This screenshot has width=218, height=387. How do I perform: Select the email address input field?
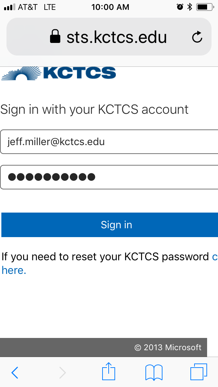point(109,141)
